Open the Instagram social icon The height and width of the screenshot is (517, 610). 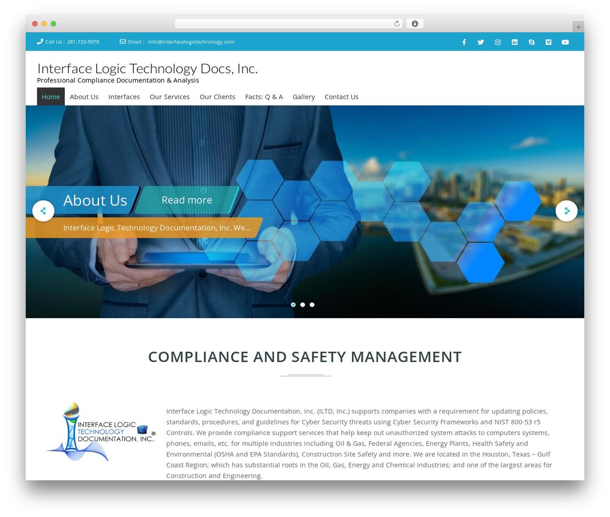click(x=498, y=42)
